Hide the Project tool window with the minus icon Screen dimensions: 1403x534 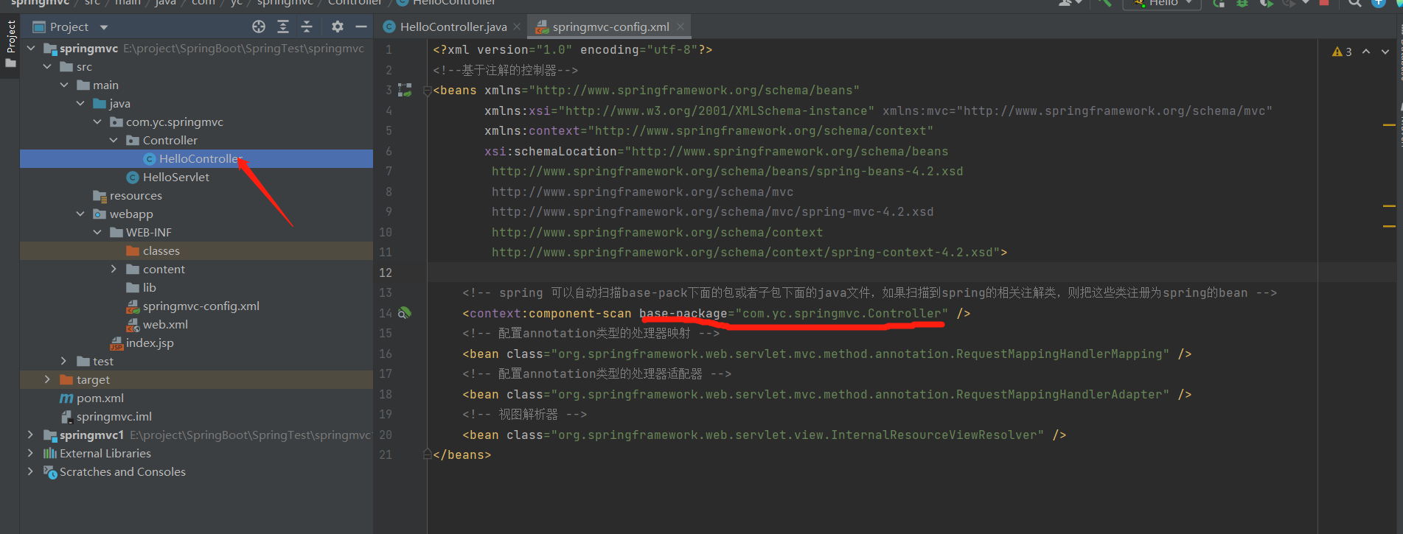361,27
